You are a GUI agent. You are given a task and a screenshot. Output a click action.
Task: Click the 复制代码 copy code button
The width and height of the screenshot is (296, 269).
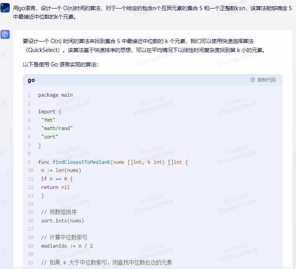263,80
